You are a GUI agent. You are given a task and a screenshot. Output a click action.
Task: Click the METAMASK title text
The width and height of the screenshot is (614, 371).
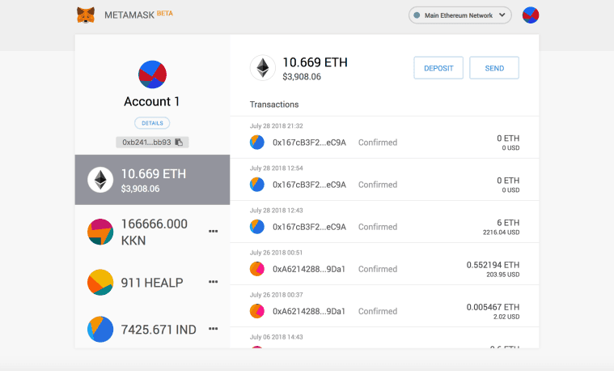point(129,15)
